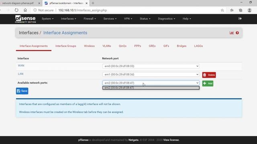Image resolution: width=257 pixels, height=144 pixels.
Task: Click the pfSense link in footer
Action: coord(83,140)
